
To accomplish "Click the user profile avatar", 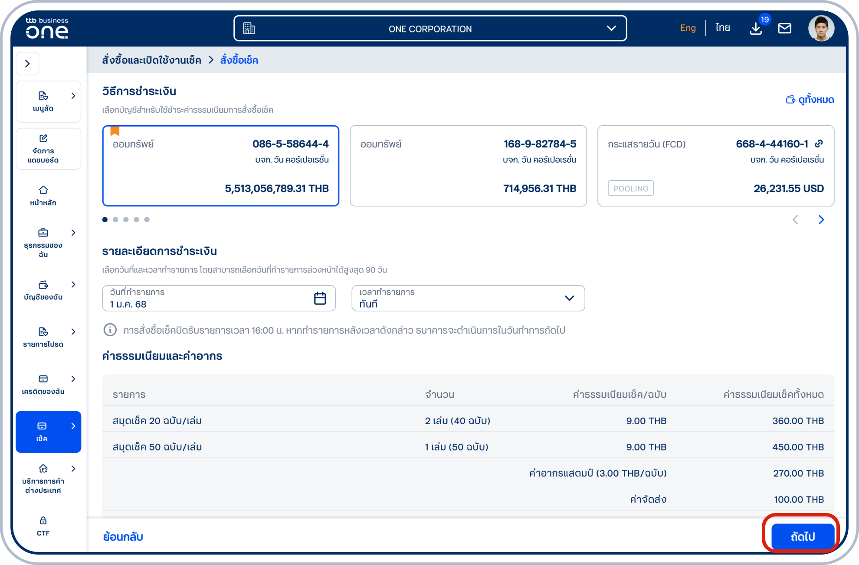I will coord(821,29).
